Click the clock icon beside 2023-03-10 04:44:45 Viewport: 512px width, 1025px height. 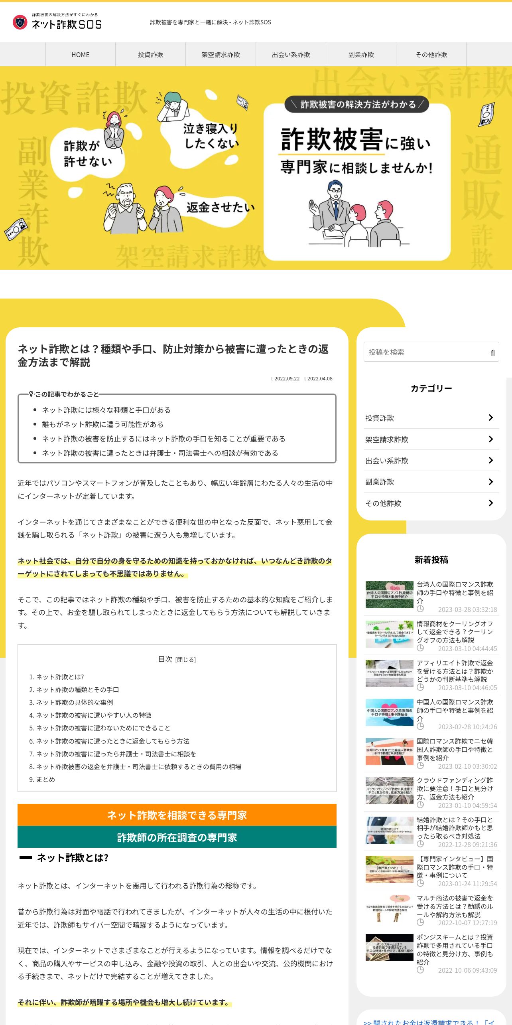pyautogui.click(x=420, y=648)
